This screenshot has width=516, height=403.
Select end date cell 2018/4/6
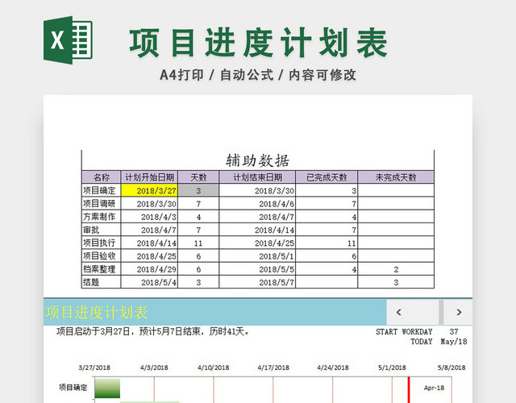click(257, 204)
